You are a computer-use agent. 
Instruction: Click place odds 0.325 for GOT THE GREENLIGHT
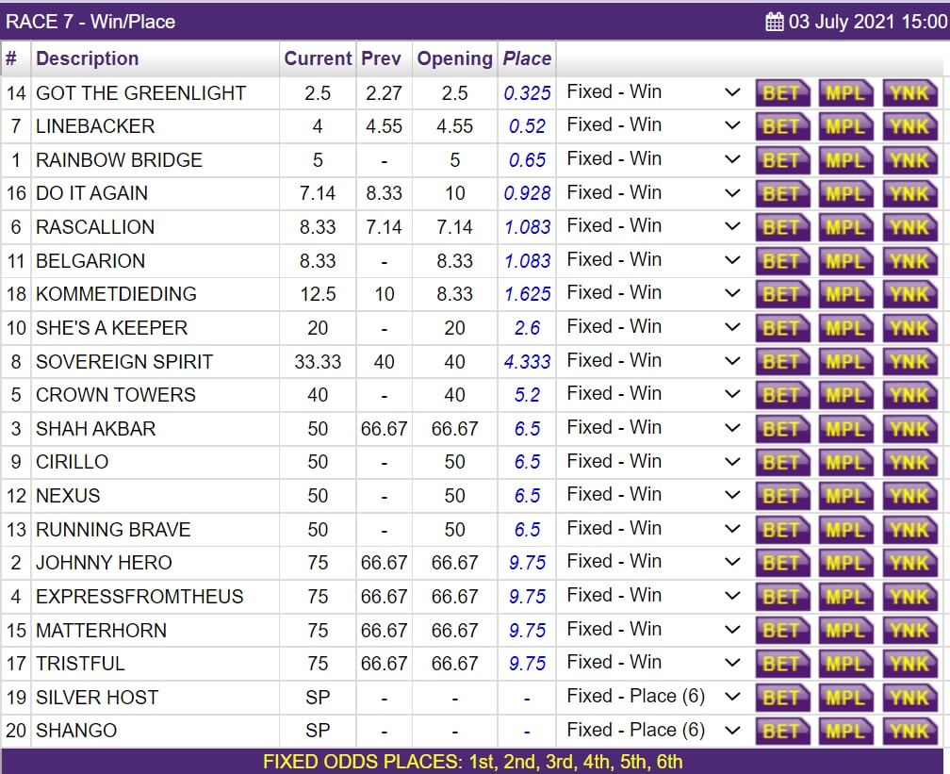527,93
